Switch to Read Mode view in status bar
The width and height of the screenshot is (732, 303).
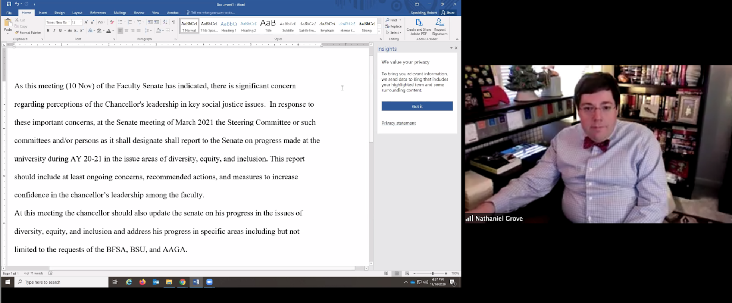pos(386,273)
